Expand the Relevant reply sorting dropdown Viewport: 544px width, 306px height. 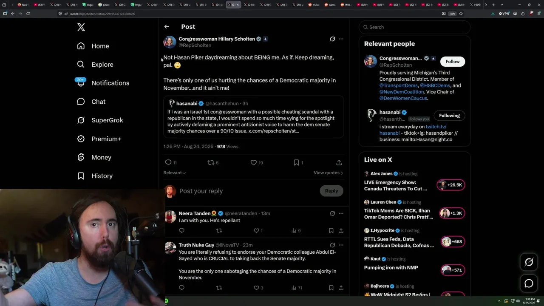(x=175, y=173)
